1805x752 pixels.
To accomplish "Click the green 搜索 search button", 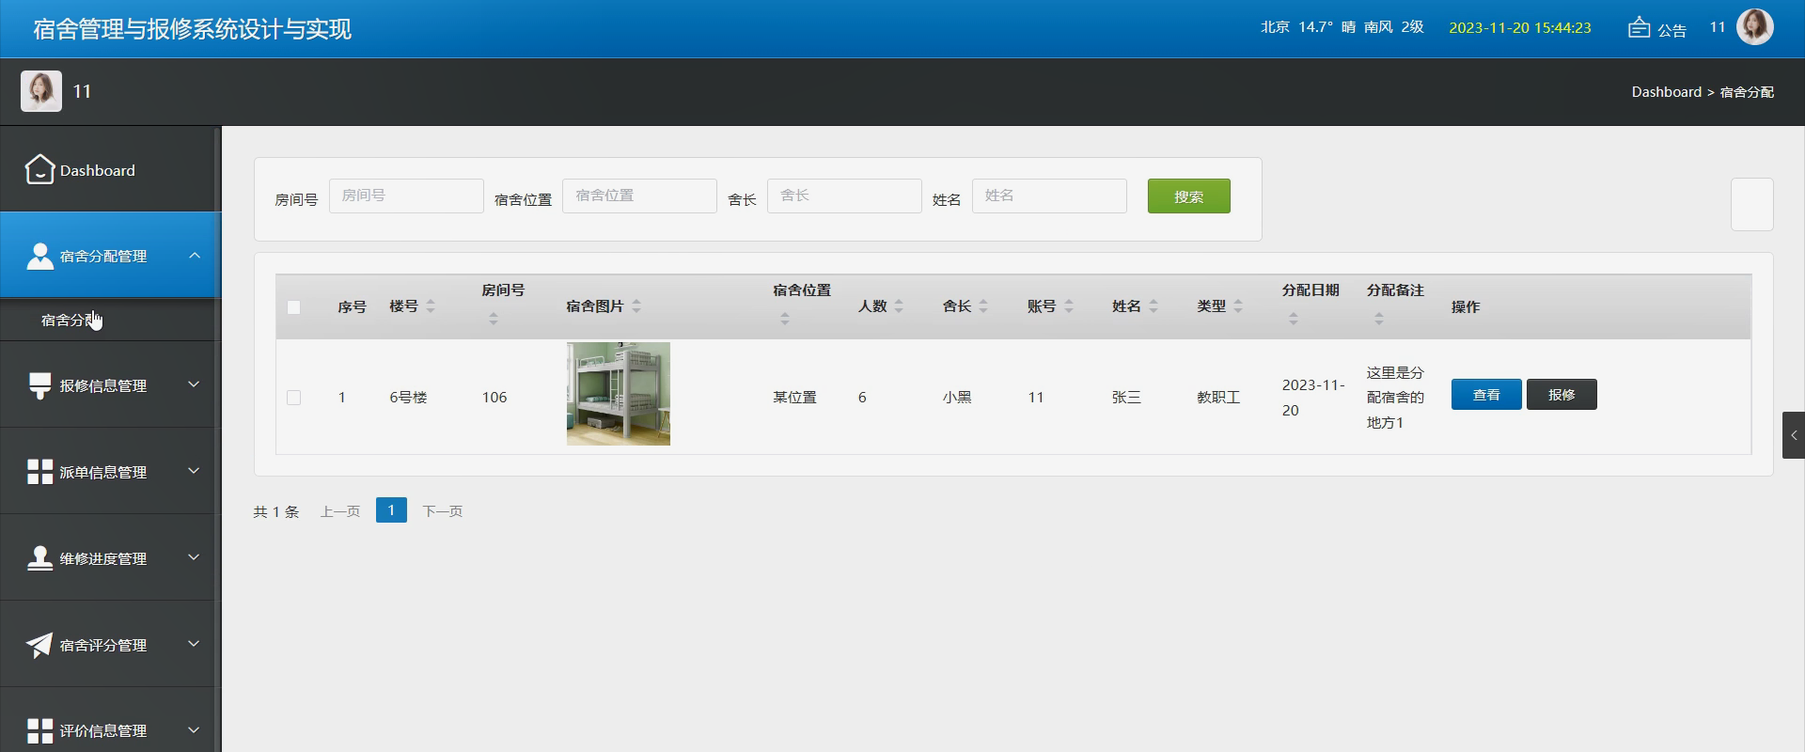I will coord(1188,196).
